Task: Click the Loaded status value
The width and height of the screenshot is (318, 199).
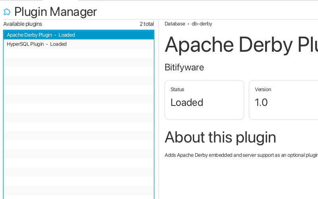Action: click(187, 103)
